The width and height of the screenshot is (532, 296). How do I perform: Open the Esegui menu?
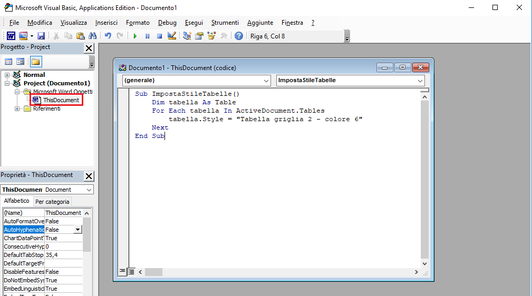click(194, 23)
